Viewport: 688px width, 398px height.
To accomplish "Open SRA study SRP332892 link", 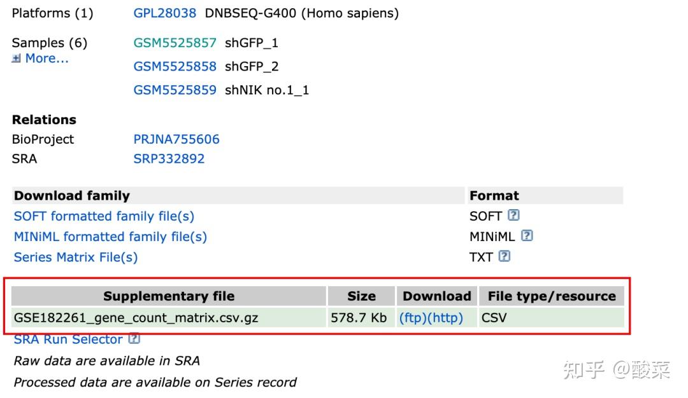I will point(169,159).
